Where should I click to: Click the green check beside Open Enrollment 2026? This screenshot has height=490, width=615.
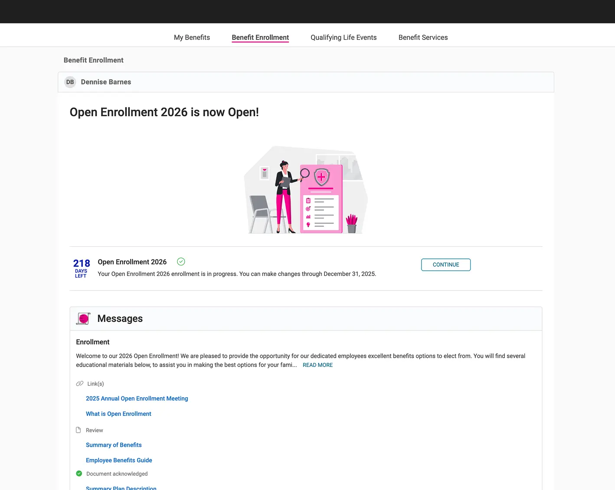[x=181, y=261]
